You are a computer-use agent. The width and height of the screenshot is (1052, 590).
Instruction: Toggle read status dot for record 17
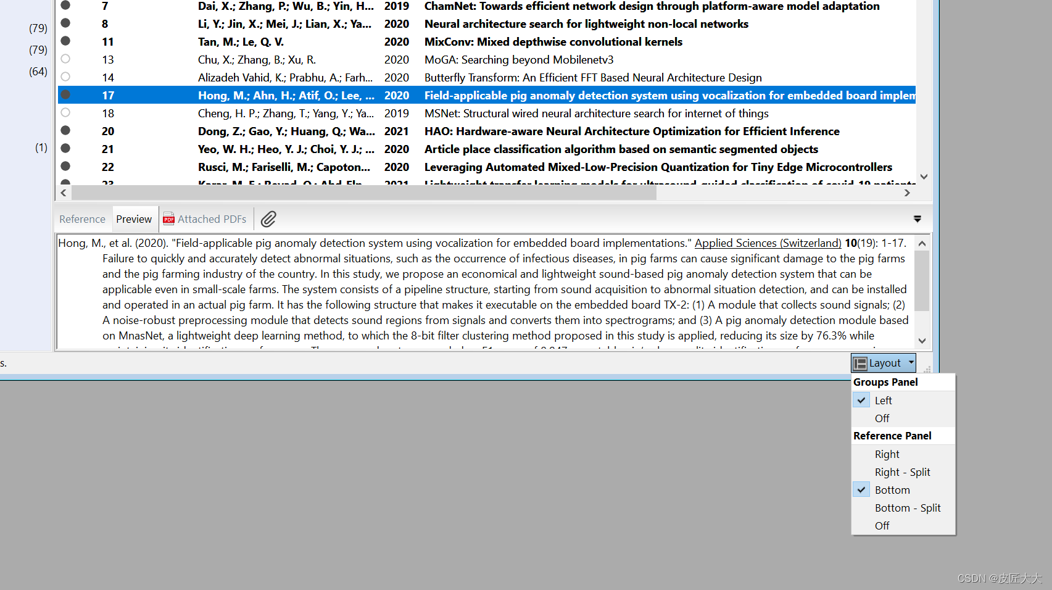click(65, 95)
